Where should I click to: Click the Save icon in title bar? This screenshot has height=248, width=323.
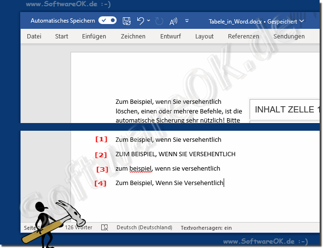127,21
